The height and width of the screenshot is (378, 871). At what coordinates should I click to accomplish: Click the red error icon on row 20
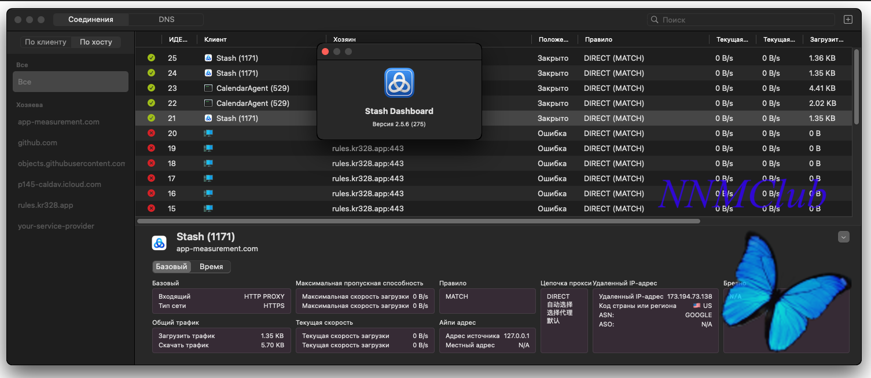[x=151, y=133]
